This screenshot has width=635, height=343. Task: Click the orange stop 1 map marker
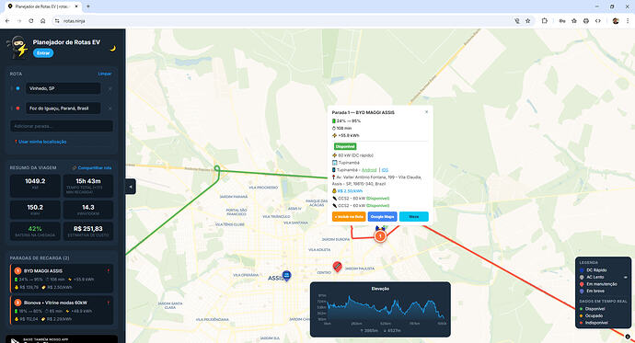[x=380, y=235]
